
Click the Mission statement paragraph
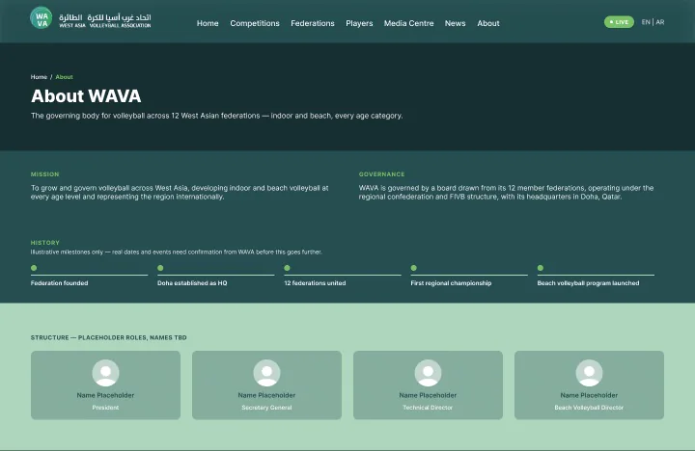coord(180,193)
